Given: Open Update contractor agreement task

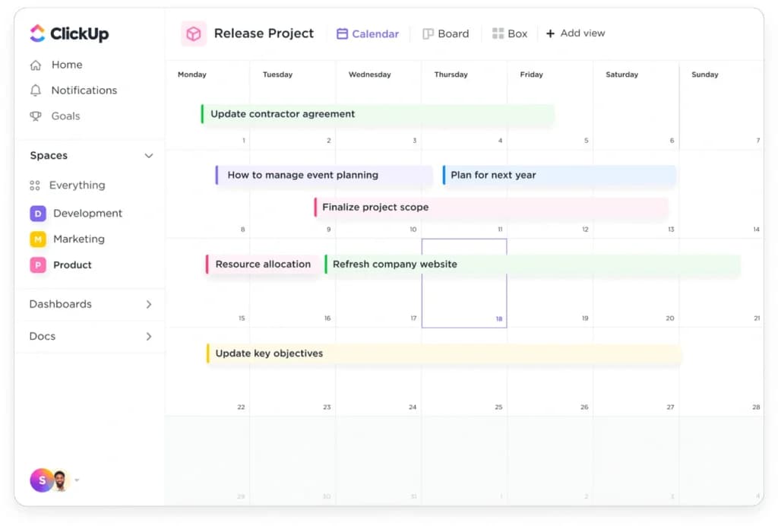Looking at the screenshot, I should (378, 114).
